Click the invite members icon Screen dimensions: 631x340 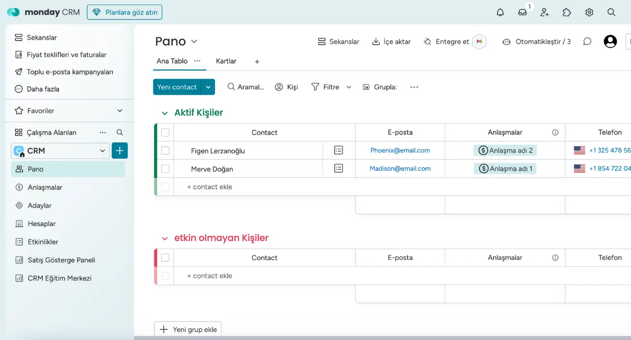click(x=545, y=13)
